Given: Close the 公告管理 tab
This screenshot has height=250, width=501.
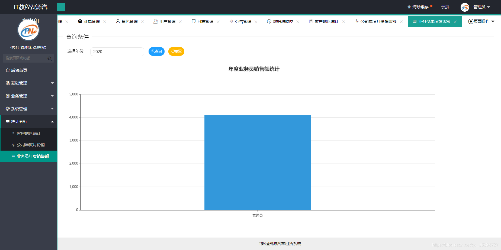Looking at the screenshot, I should [x=256, y=22].
